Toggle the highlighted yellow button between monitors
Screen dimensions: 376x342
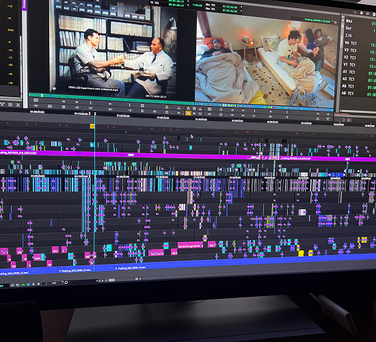tap(189, 113)
